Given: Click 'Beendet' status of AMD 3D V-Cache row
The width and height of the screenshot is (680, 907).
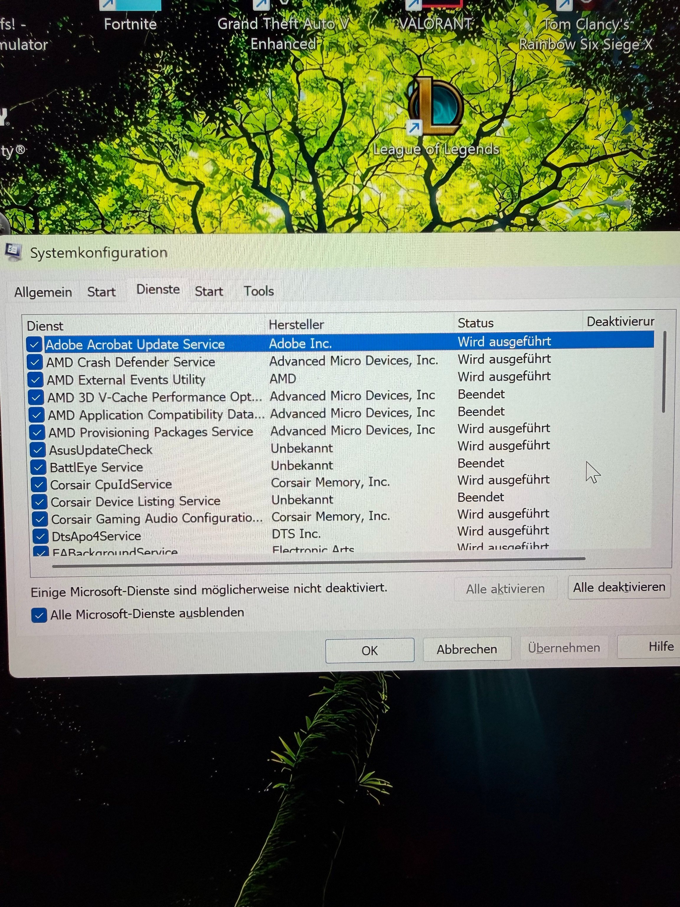Looking at the screenshot, I should tap(481, 394).
